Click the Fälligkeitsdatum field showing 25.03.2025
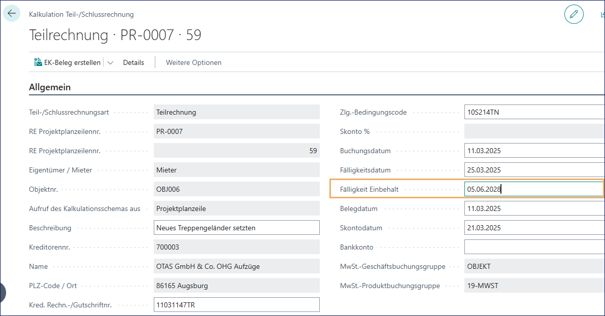 [533, 170]
